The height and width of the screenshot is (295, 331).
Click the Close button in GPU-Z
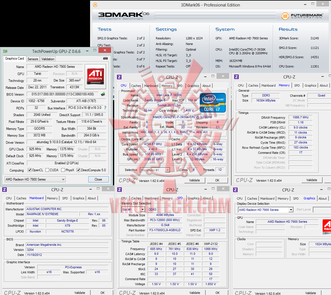[x=98, y=179]
